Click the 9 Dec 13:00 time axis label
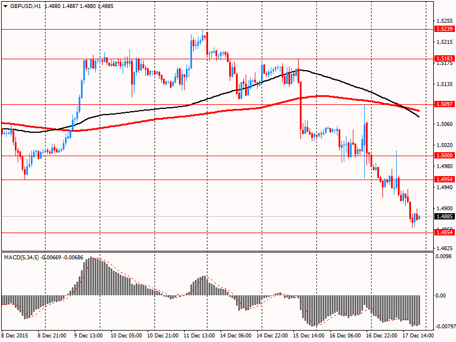This screenshot has width=456, height=342. coord(89,335)
